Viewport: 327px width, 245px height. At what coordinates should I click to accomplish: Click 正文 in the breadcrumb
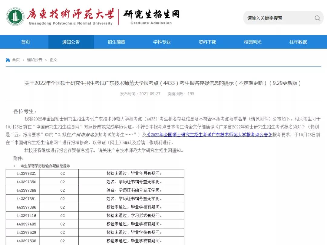point(53,60)
